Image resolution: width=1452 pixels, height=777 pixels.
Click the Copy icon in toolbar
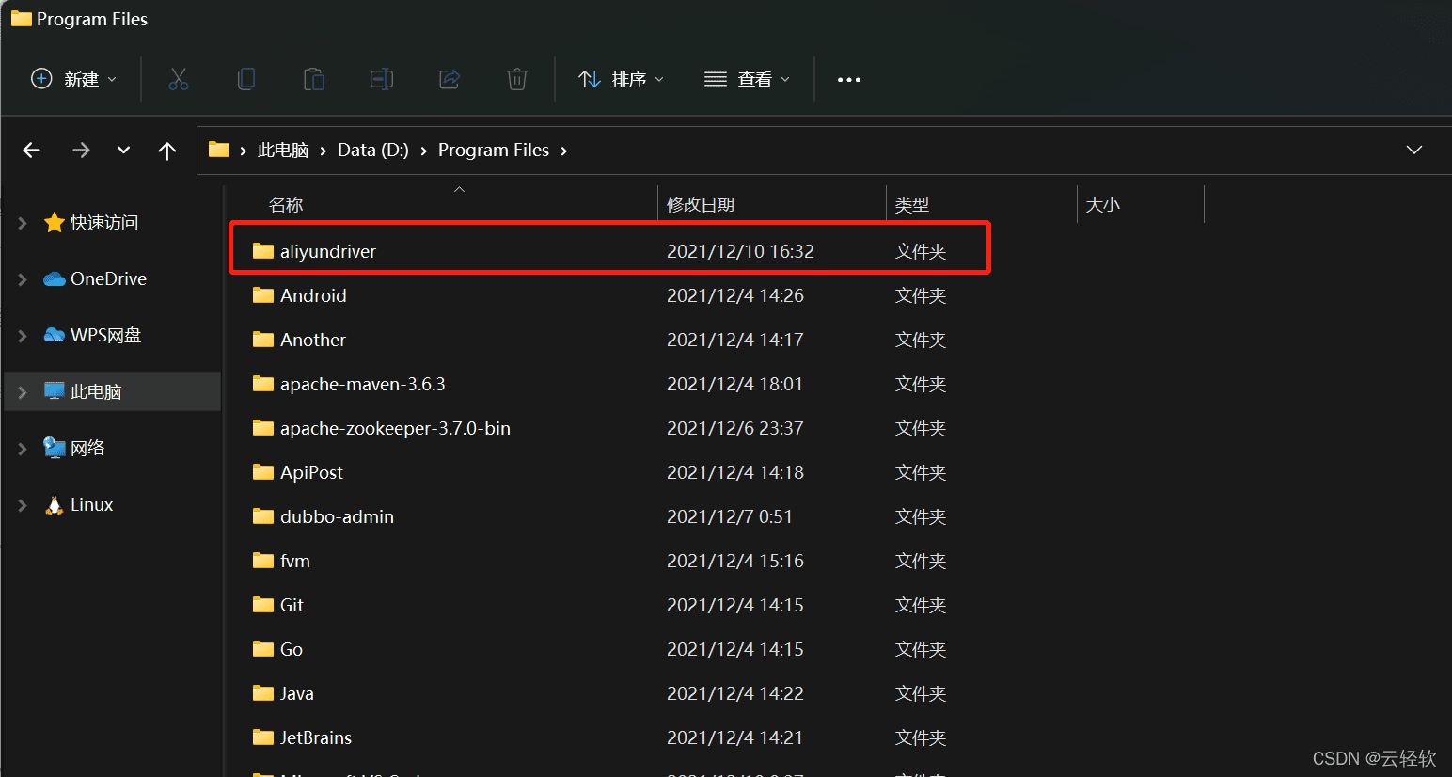point(246,80)
